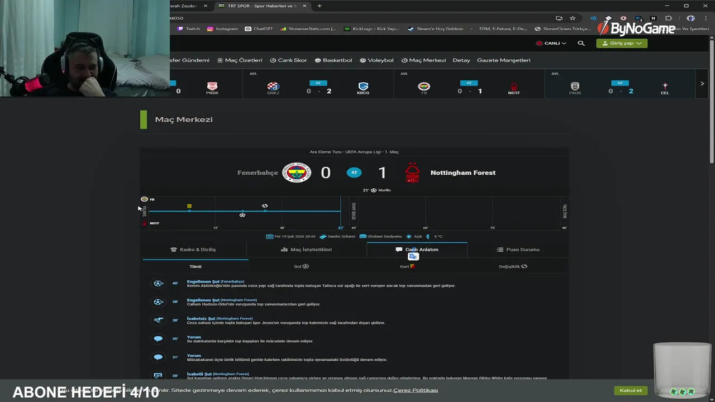Bookmark this page with star icon
Image resolution: width=715 pixels, height=402 pixels.
[x=573, y=18]
